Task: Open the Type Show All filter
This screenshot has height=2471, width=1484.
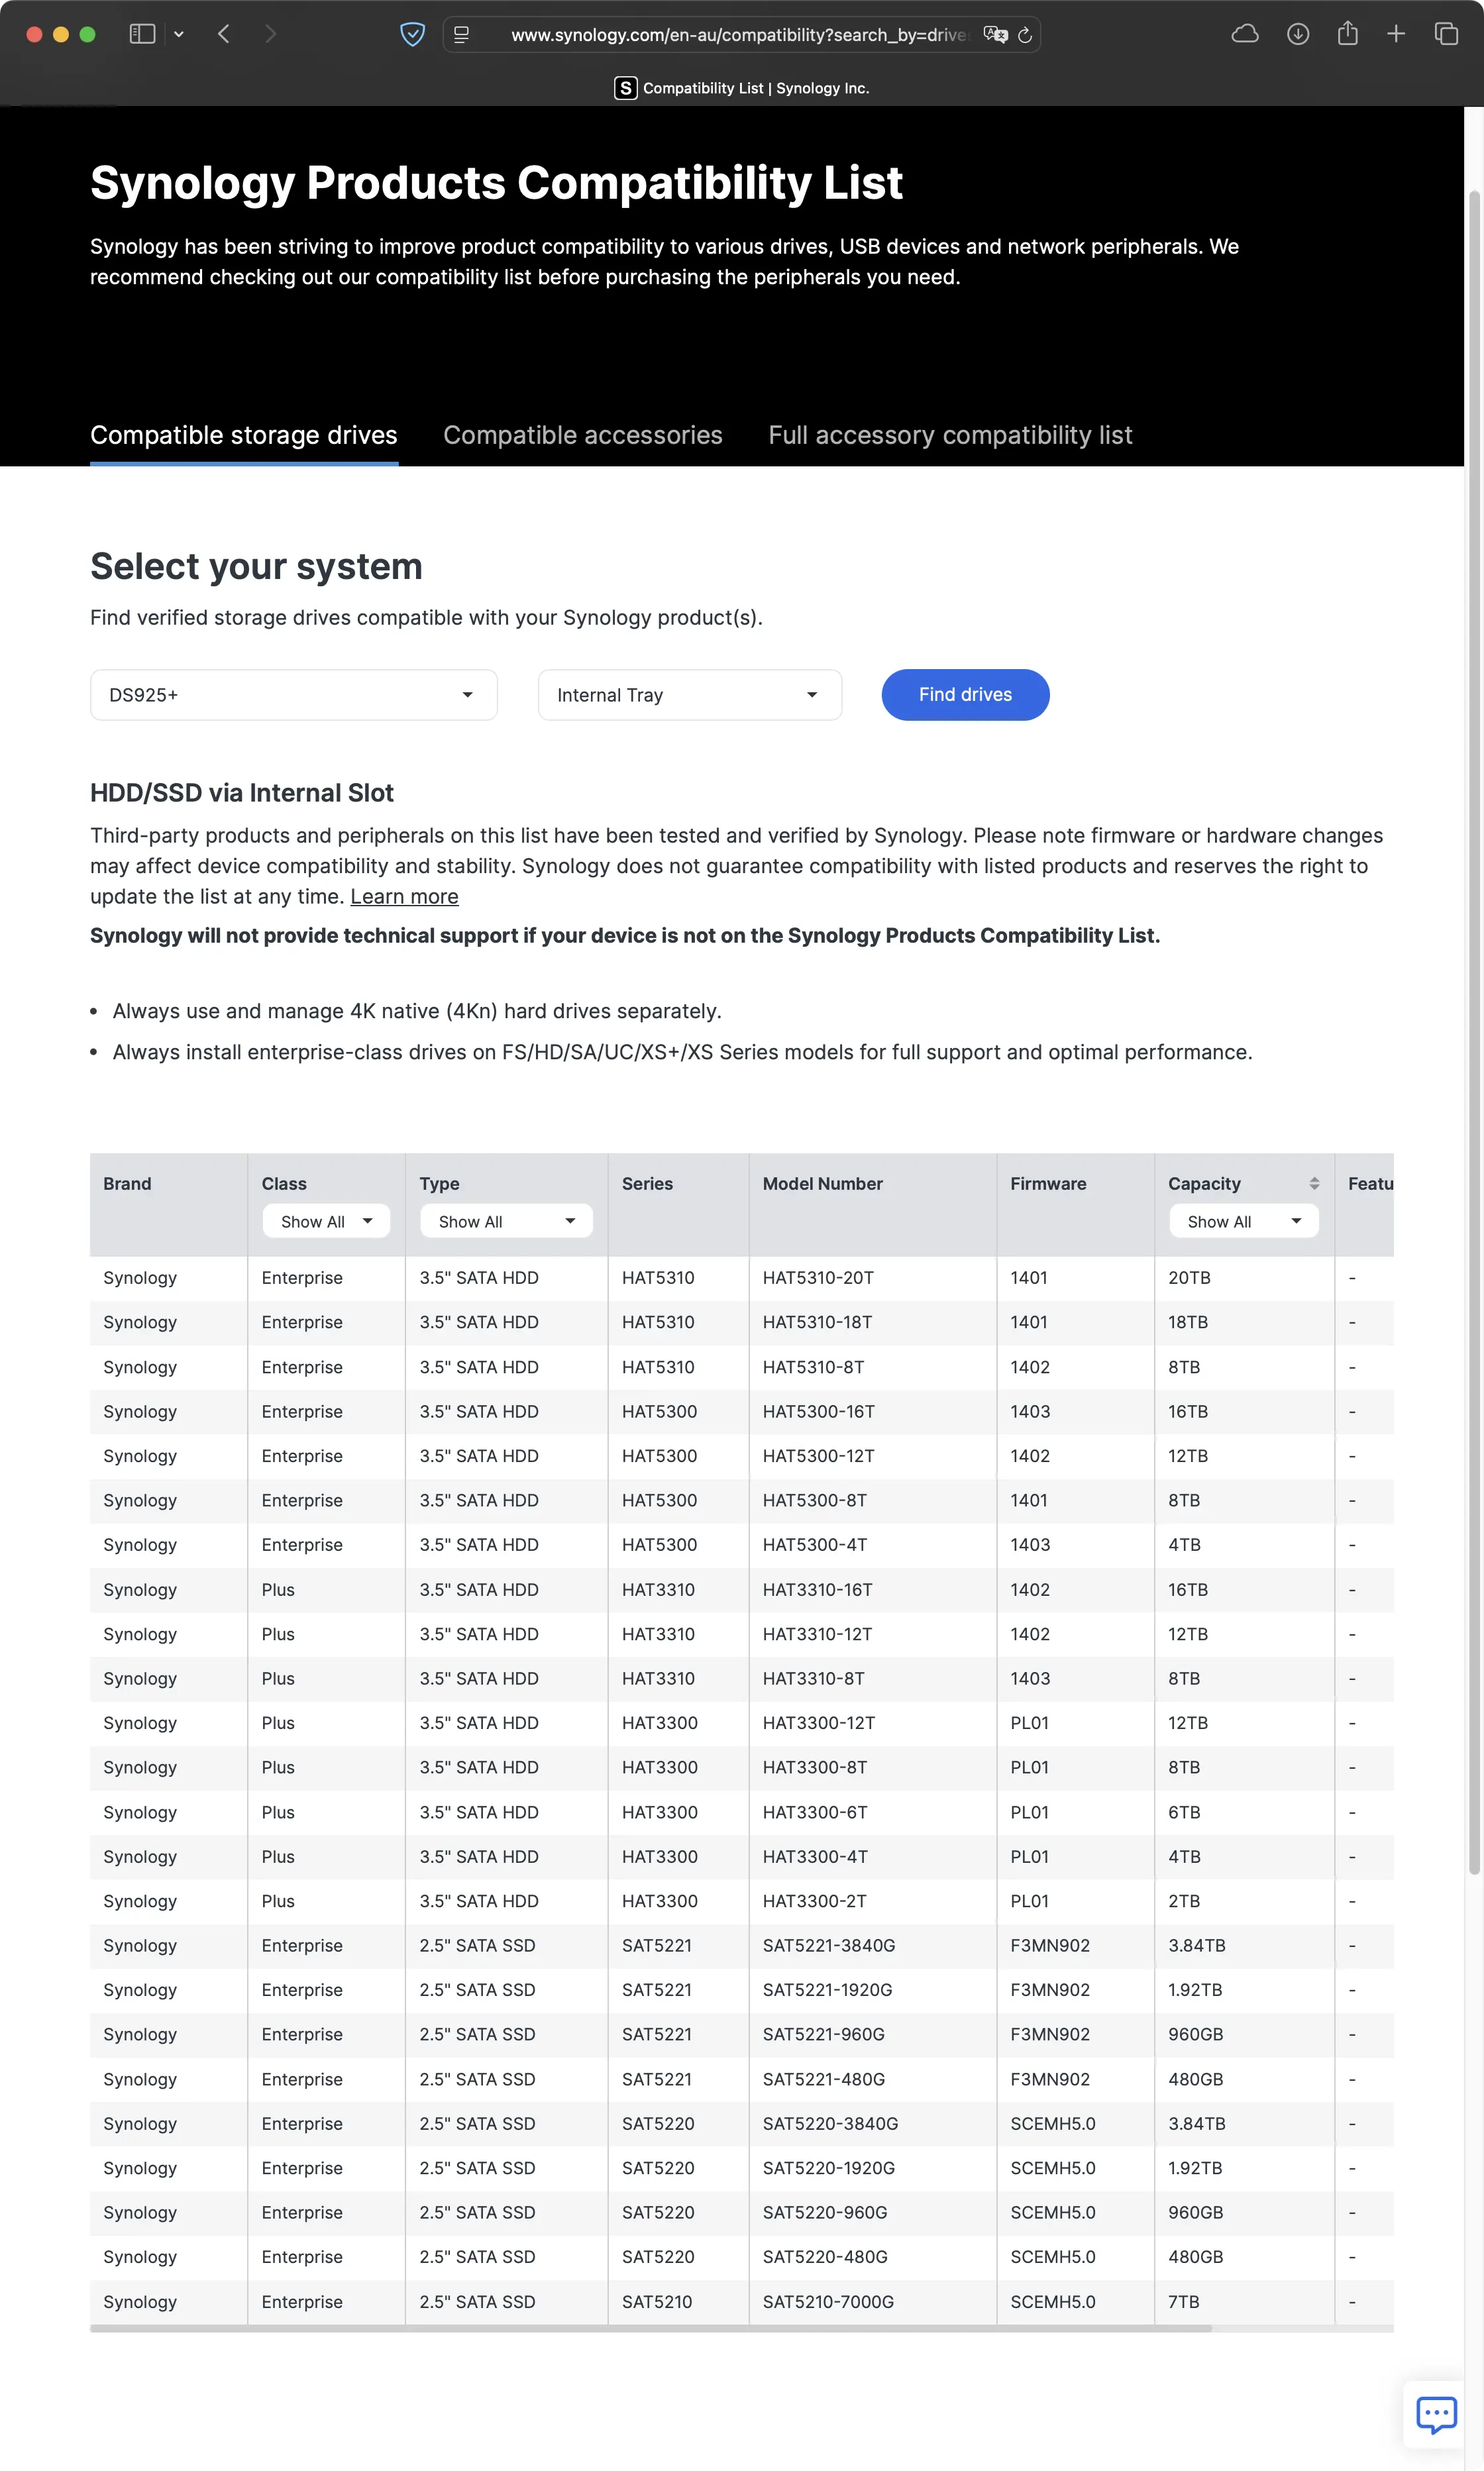Action: (506, 1221)
